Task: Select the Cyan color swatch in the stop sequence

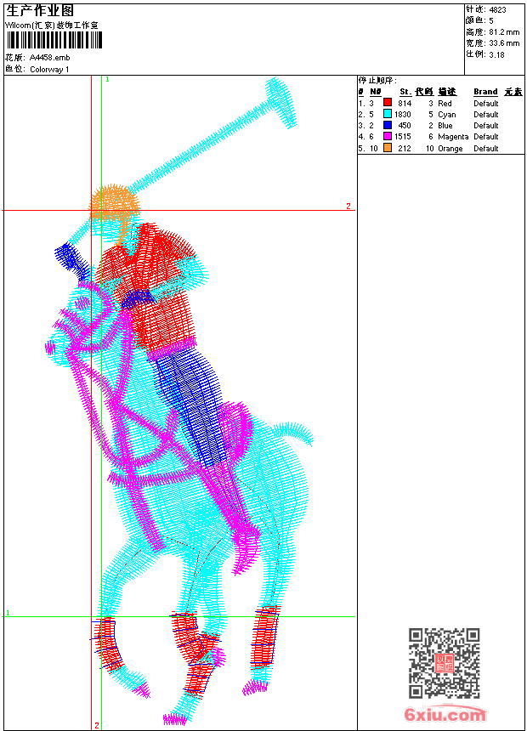Action: click(x=387, y=114)
